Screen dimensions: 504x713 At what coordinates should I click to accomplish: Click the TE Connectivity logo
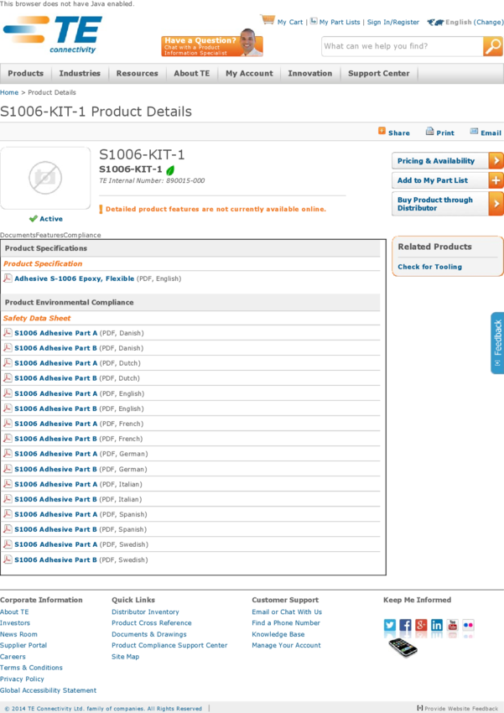pos(52,35)
